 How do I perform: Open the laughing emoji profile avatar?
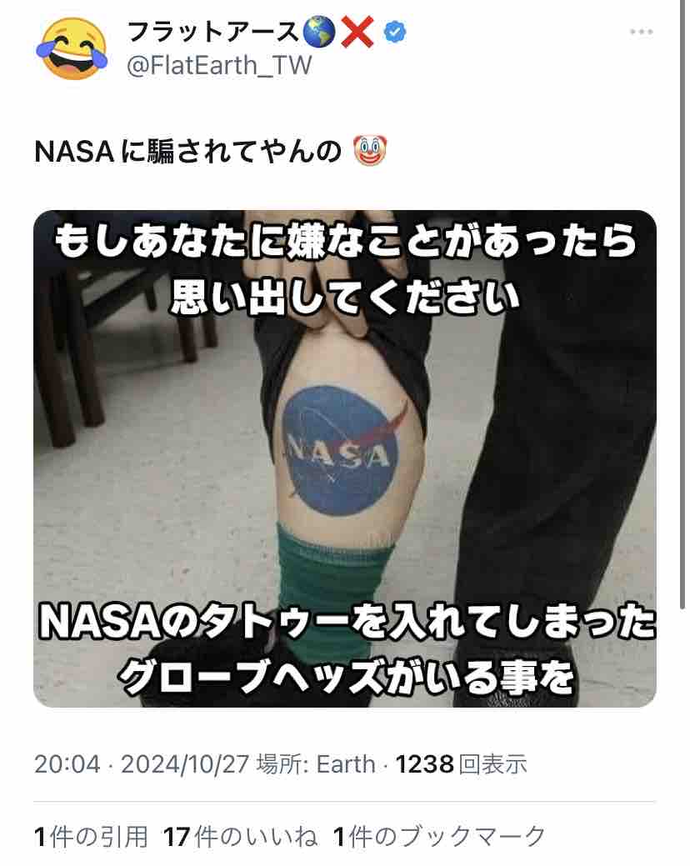point(72,48)
